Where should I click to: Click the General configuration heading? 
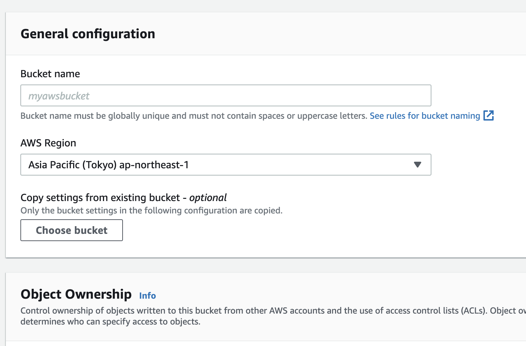tap(88, 34)
